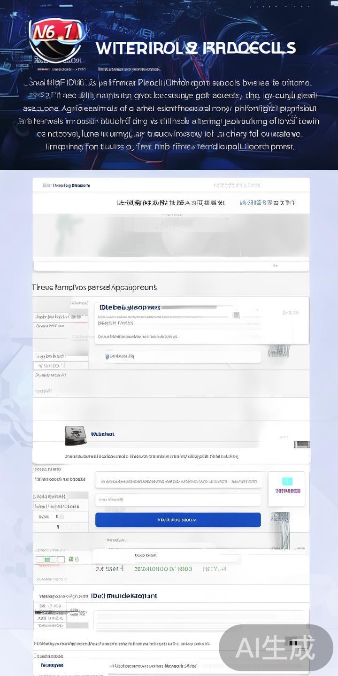
Task: Open the card with the teal square icon
Action: [x=286, y=489]
